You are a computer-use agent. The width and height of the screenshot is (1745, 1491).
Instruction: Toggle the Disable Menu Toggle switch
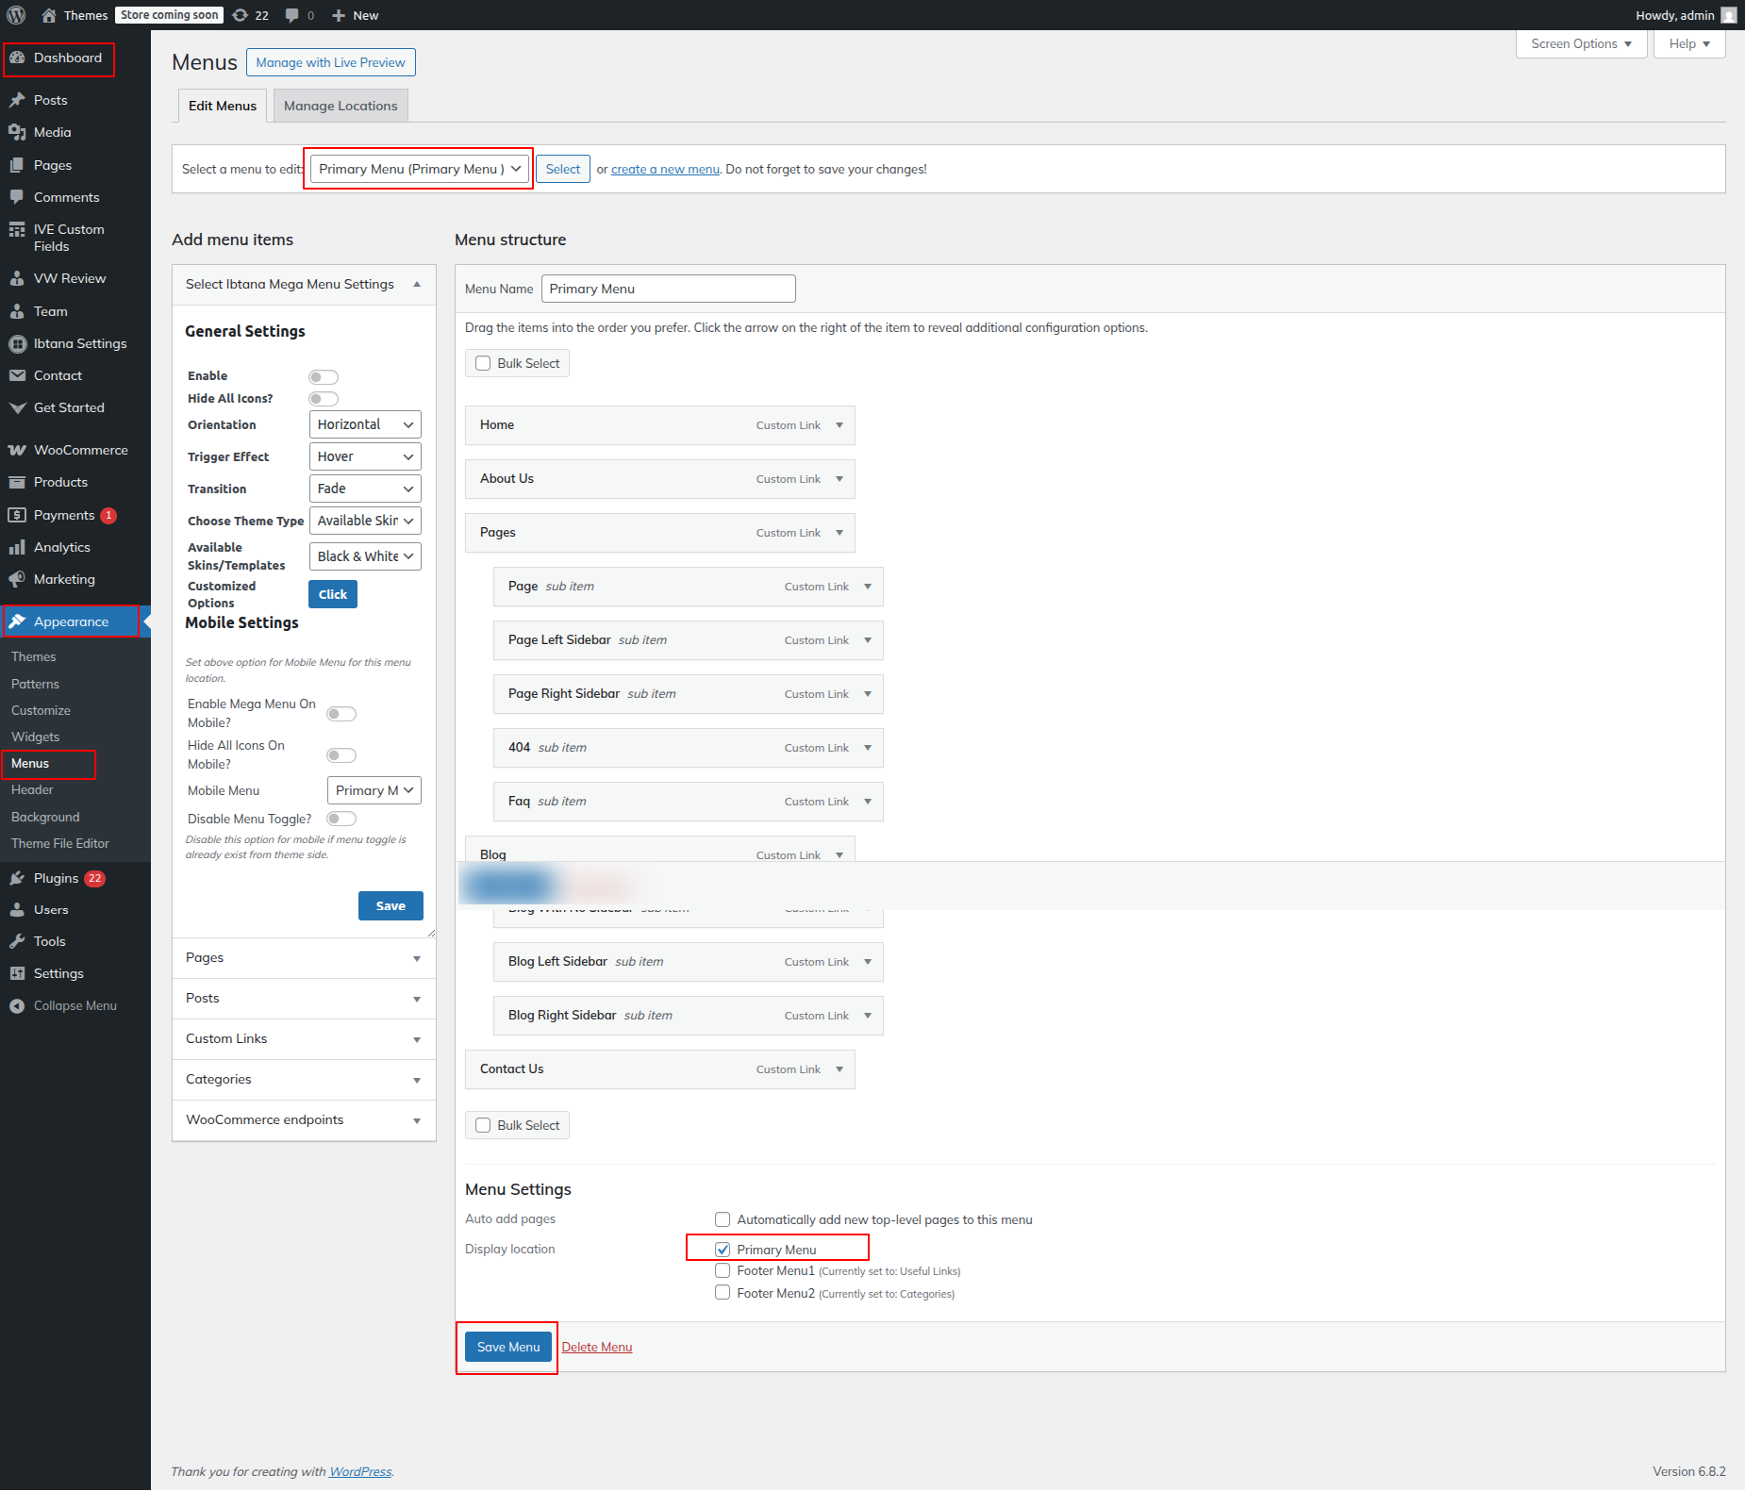pyautogui.click(x=341, y=819)
